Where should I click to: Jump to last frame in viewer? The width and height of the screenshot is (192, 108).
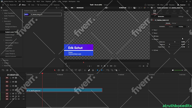coord(111,66)
